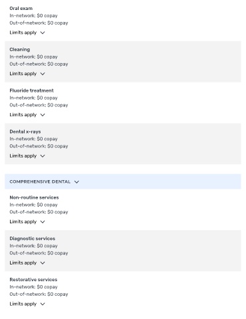Expand Limits apply under Oral exam
The width and height of the screenshot is (246, 319).
[27, 33]
